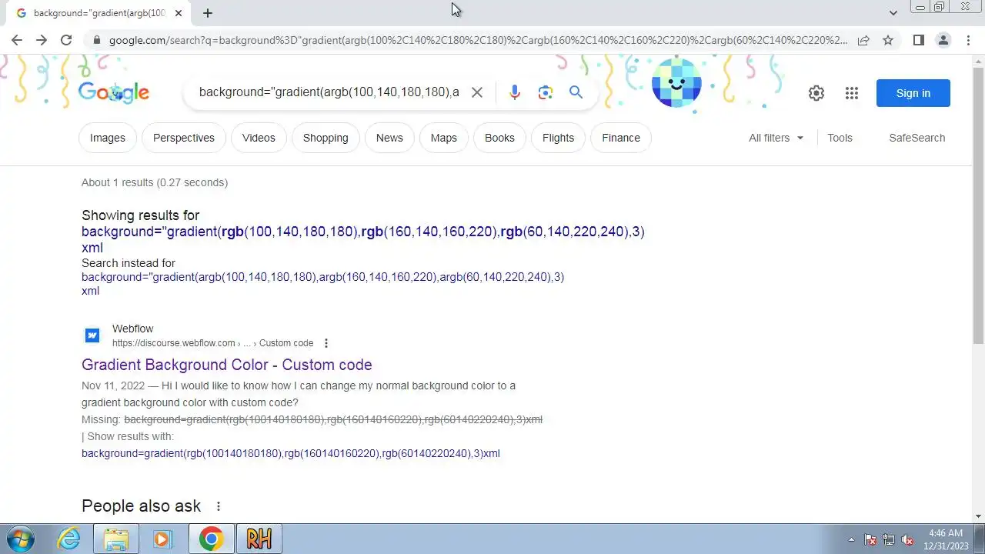Switch to the News results tab

click(389, 138)
